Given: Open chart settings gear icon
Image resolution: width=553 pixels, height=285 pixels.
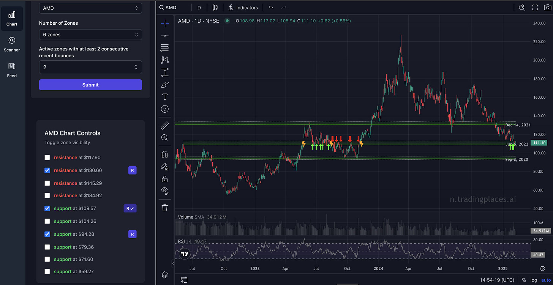Looking at the screenshot, I should tap(542, 268).
